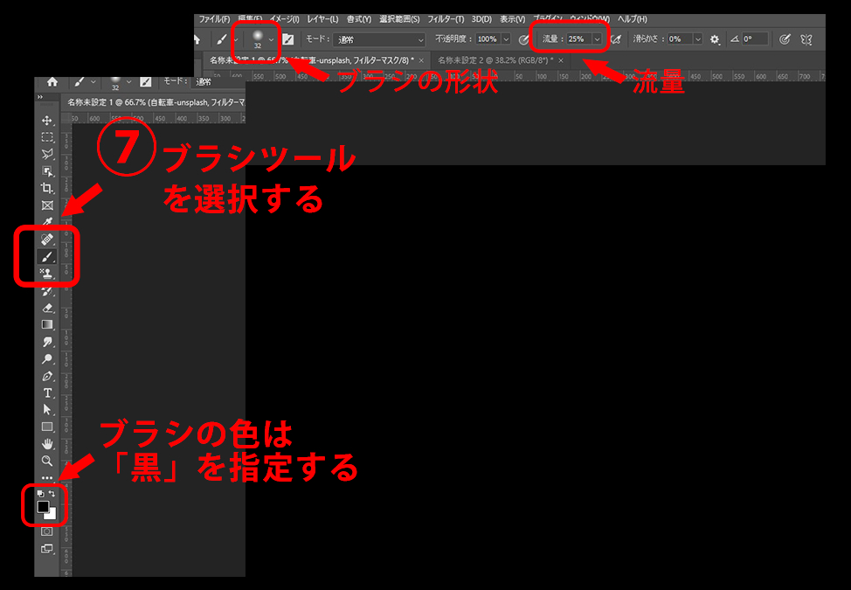Toggle pressure for size beside angle field

[785, 39]
